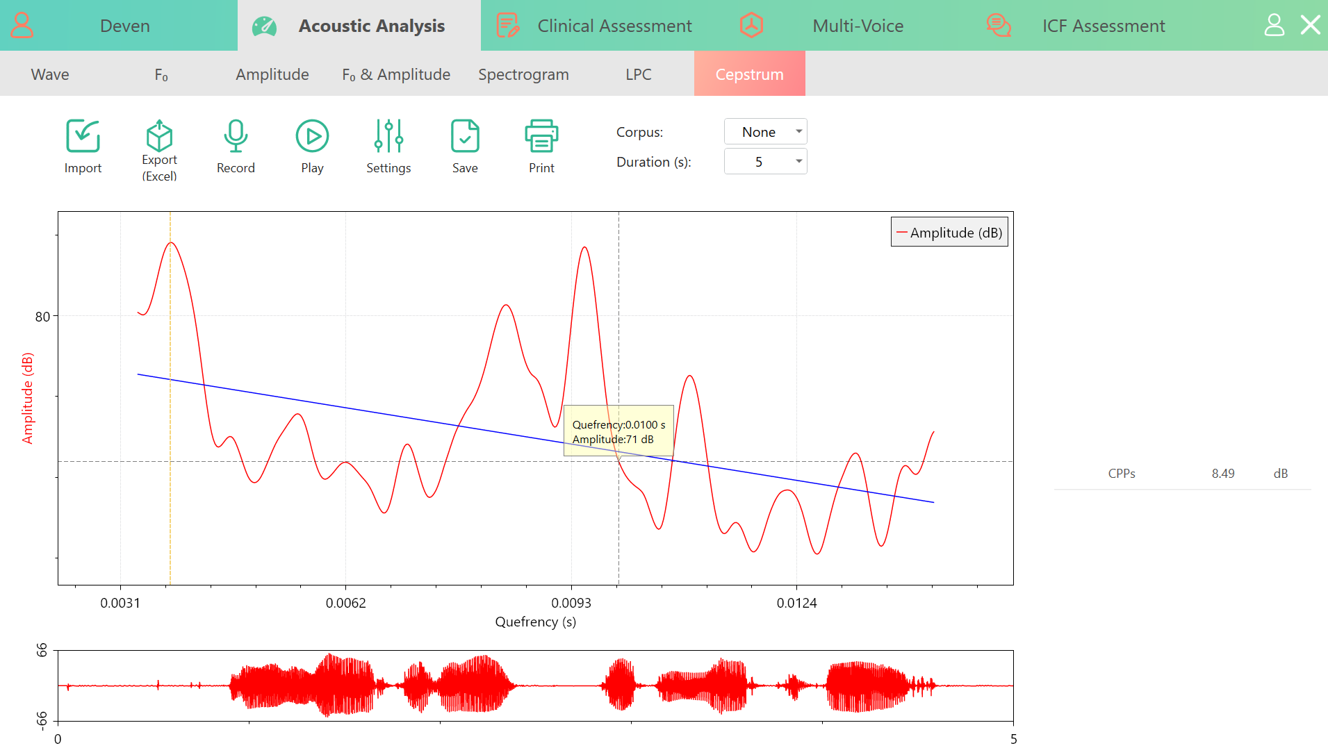Click the Import icon
Screen dimensions: 1328x748
click(83, 135)
